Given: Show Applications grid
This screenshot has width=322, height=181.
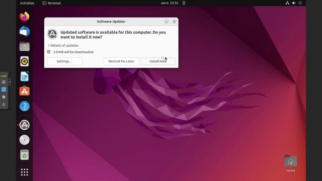Looking at the screenshot, I should click(25, 172).
